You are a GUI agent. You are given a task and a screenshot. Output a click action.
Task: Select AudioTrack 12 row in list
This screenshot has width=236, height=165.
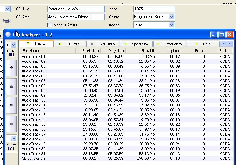click(x=34, y=110)
